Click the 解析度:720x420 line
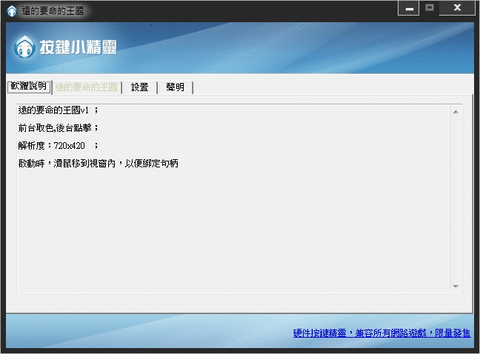The image size is (480, 354). pyautogui.click(x=56, y=145)
